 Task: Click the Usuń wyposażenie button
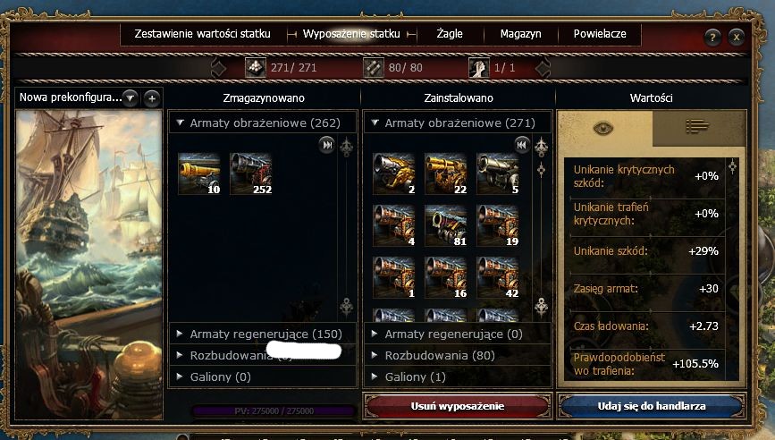tap(457, 406)
